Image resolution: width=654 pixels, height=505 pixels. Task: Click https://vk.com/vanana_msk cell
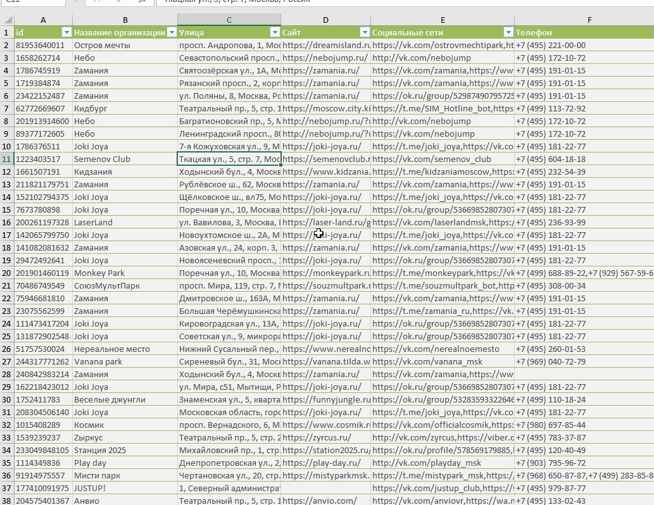coord(443,361)
